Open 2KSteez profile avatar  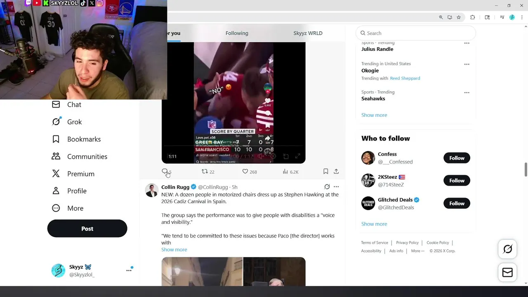368,181
